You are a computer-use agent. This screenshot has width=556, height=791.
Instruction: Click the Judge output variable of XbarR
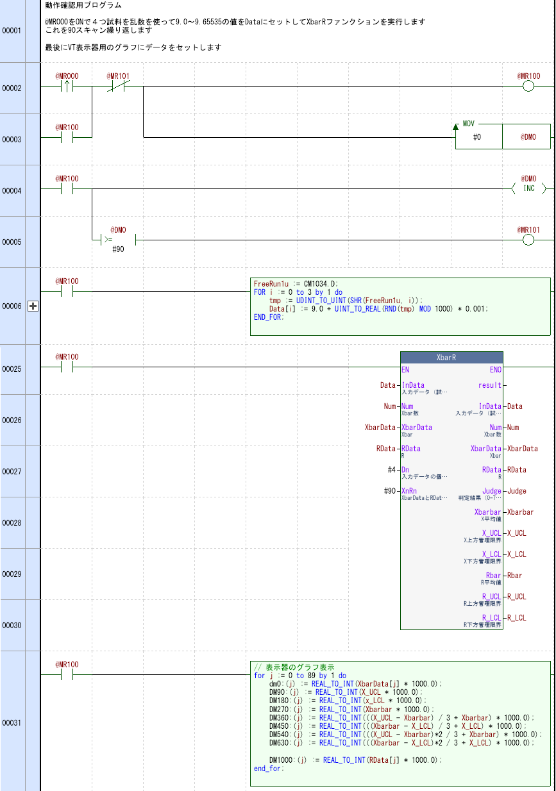(x=516, y=491)
